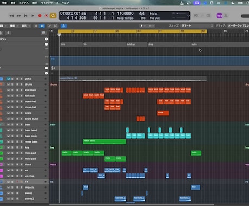
Task: Open the スナップ dropdown showing スマート
Action: pos(197,25)
